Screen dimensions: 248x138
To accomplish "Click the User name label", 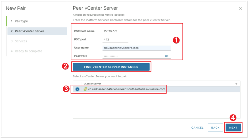I will (81, 48).
